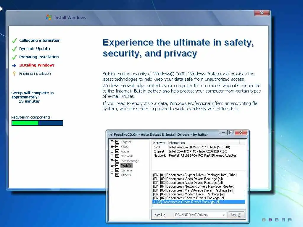
Task: Close the Install Windows dialog
Action: click(262, 13)
